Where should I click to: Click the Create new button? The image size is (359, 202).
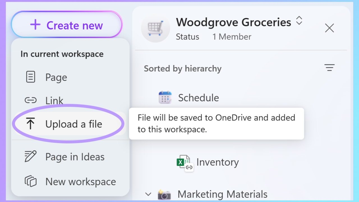pos(67,25)
